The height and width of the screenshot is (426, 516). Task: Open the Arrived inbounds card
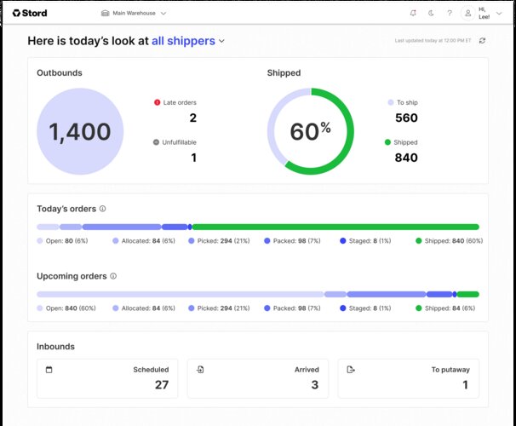point(257,377)
